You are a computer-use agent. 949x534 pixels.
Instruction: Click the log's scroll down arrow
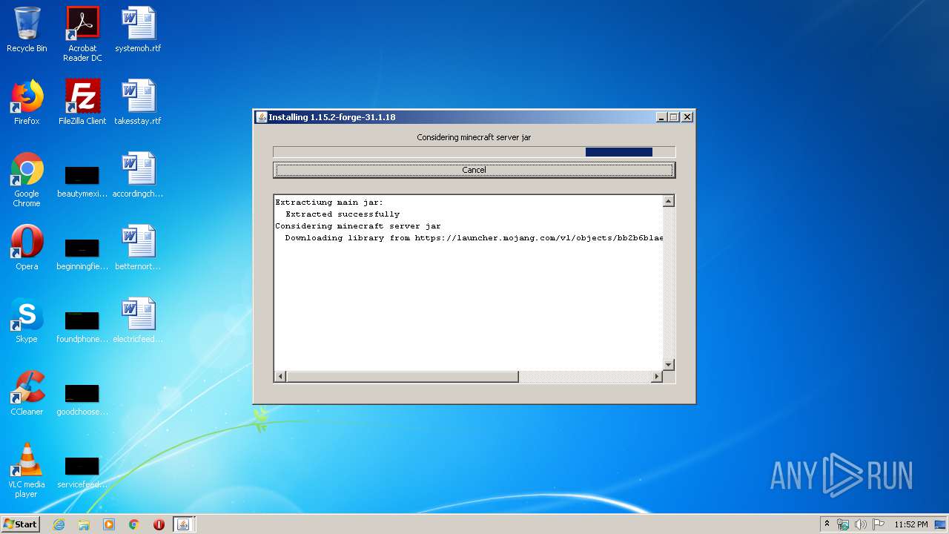668,364
